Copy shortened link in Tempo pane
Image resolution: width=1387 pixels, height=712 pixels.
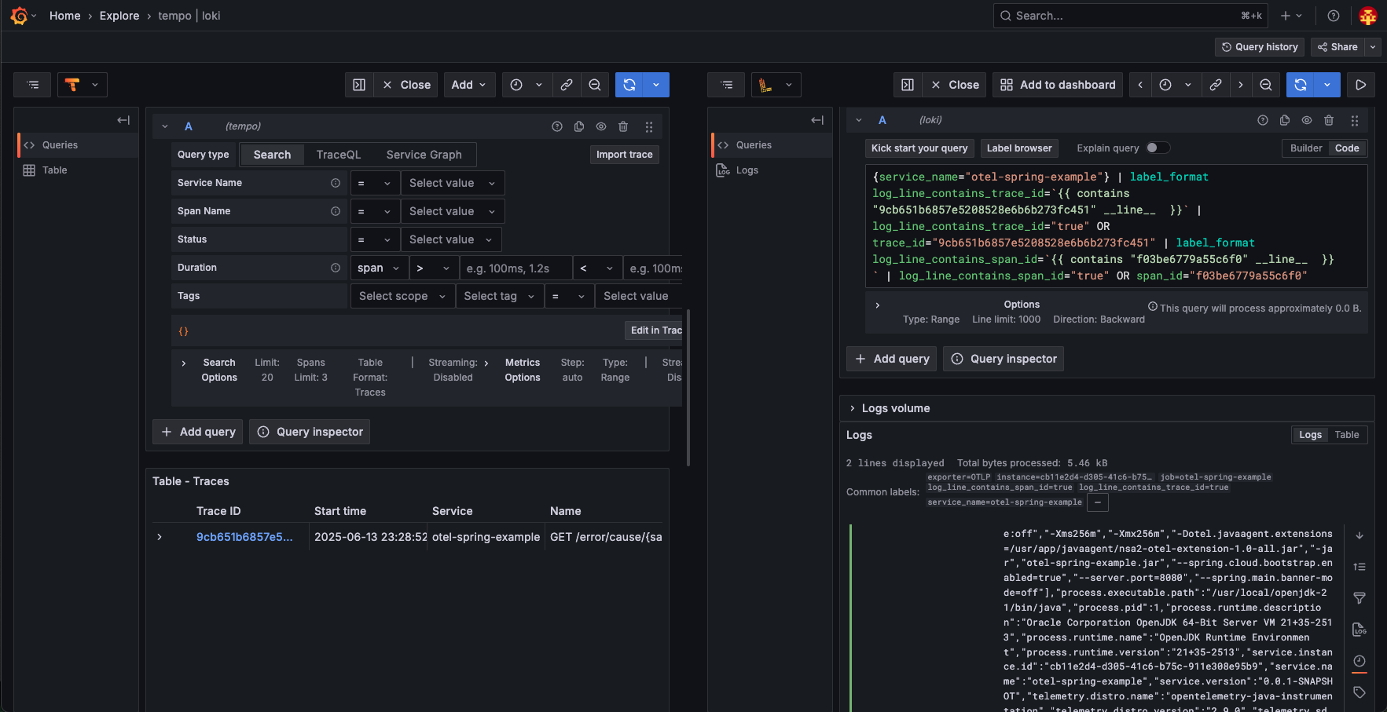567,85
